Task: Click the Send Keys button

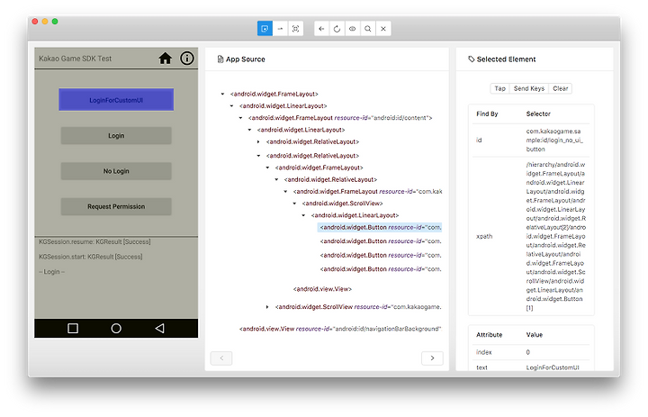Action: pos(529,88)
